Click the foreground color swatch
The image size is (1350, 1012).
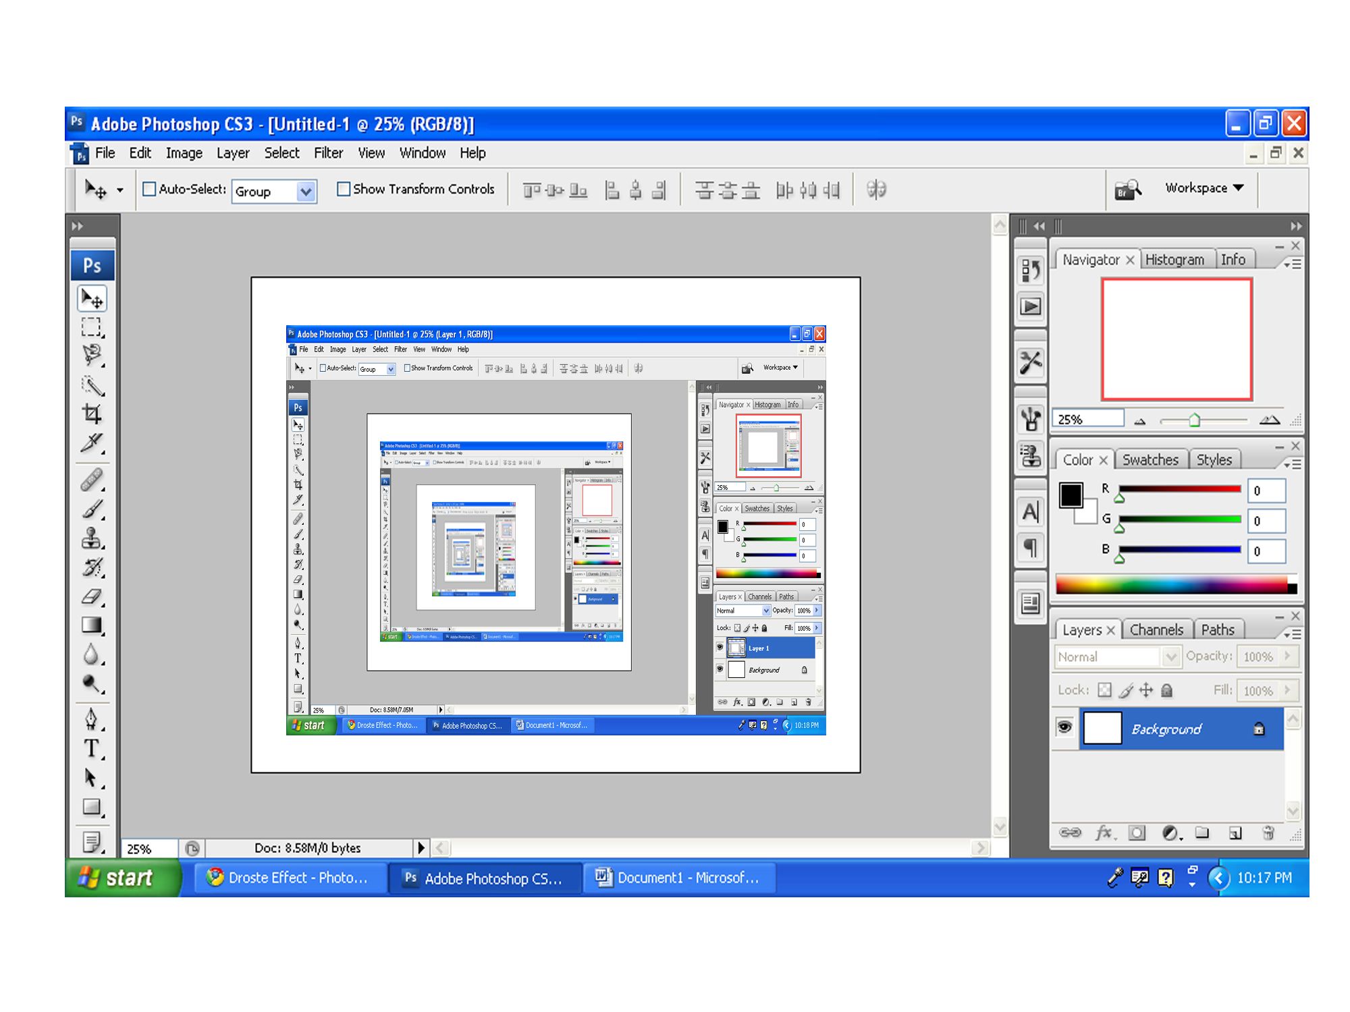[1071, 495]
